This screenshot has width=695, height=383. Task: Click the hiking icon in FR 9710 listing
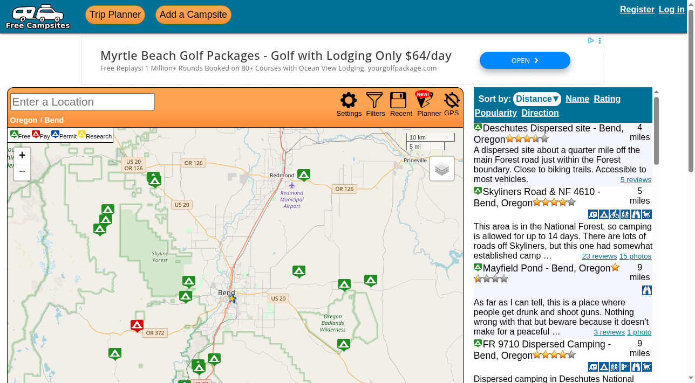615,367
